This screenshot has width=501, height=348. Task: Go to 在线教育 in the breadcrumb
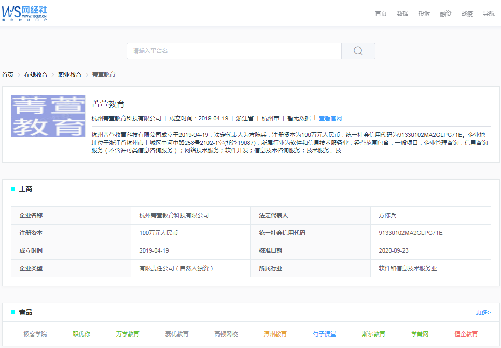[36, 75]
